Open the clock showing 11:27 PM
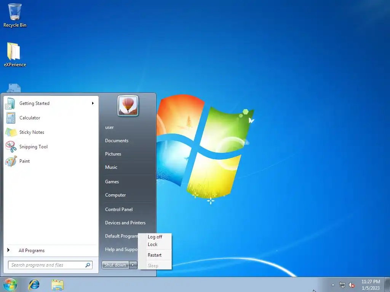The height and width of the screenshot is (292, 390). [371, 285]
